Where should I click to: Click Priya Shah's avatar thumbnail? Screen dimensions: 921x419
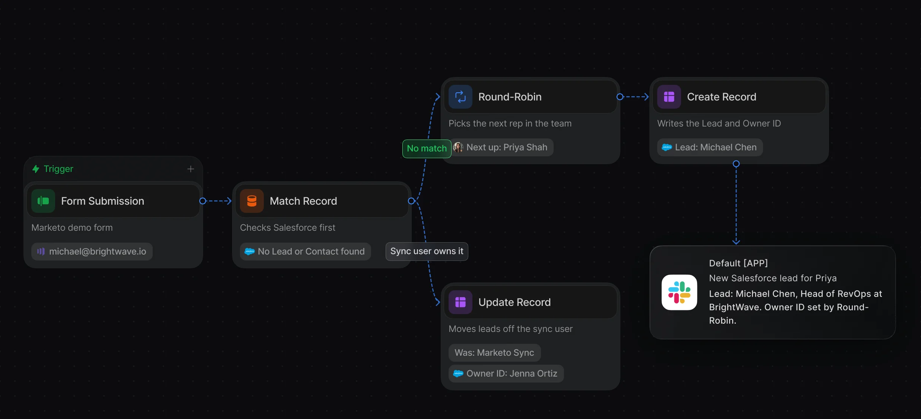pyautogui.click(x=458, y=147)
